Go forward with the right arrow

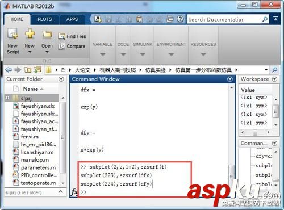(x=18, y=70)
